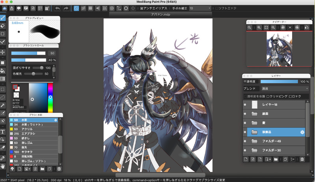Select the アパドン.mdp document tab

(x=160, y=15)
